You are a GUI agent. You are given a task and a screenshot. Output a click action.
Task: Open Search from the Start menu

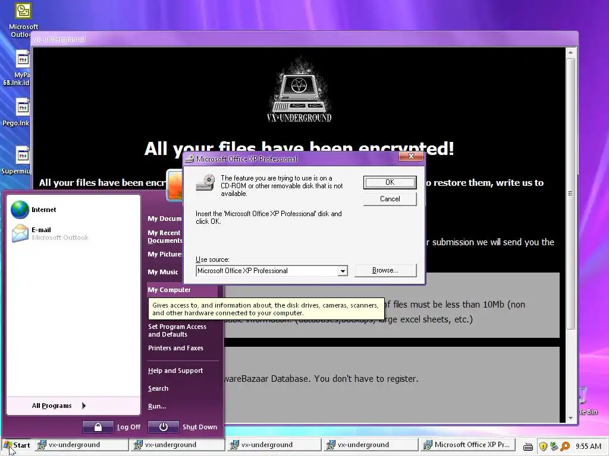pyautogui.click(x=158, y=388)
